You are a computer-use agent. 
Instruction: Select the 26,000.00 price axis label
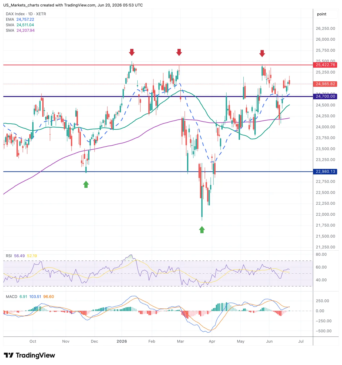pos(325,39)
